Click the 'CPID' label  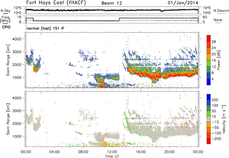pos(6,27)
